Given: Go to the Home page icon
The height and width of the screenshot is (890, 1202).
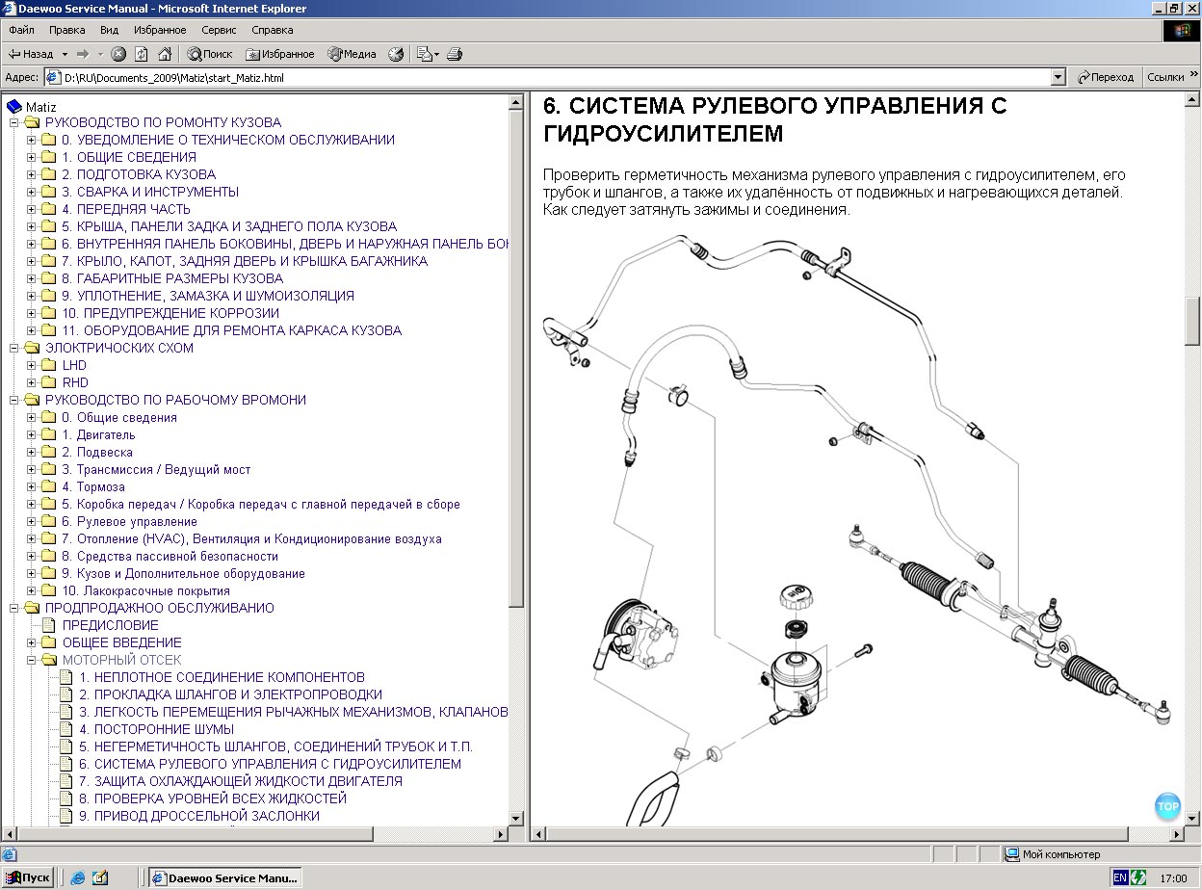Looking at the screenshot, I should pyautogui.click(x=165, y=55).
